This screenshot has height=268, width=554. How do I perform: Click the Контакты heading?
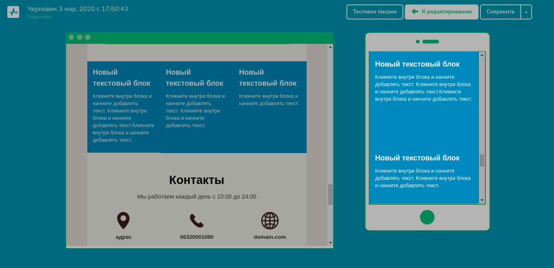[197, 180]
